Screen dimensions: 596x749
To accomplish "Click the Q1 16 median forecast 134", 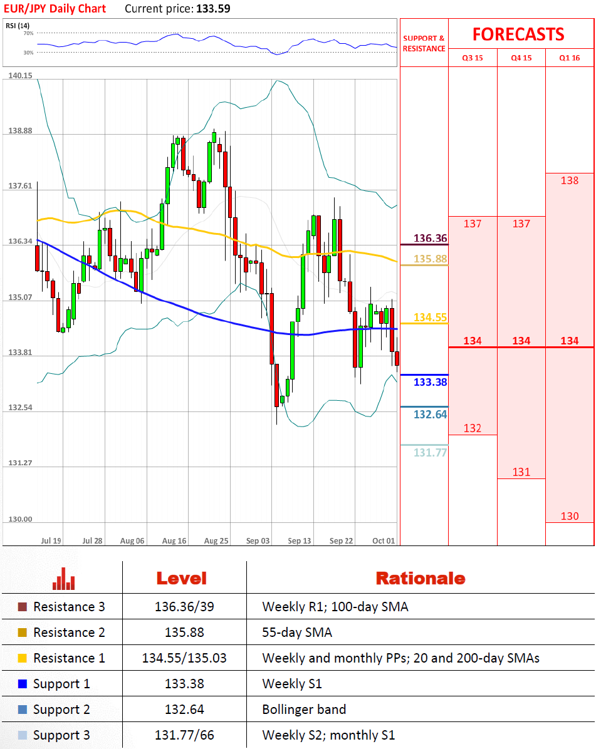I will point(570,341).
